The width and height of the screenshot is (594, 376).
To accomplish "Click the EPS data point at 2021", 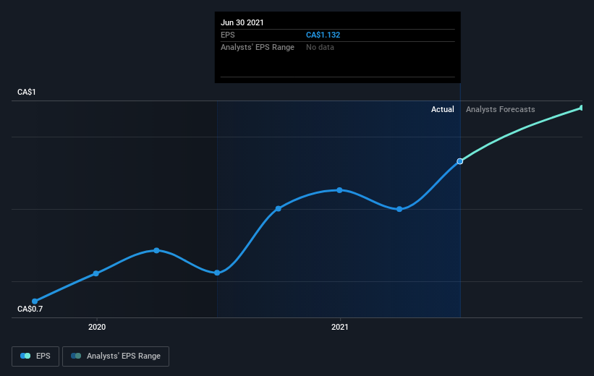I will click(x=339, y=190).
